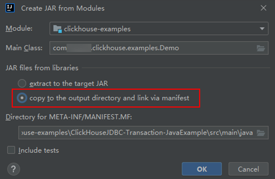The width and height of the screenshot is (275, 179).
Task: Focus the Main Class input field
Action: (x=159, y=48)
